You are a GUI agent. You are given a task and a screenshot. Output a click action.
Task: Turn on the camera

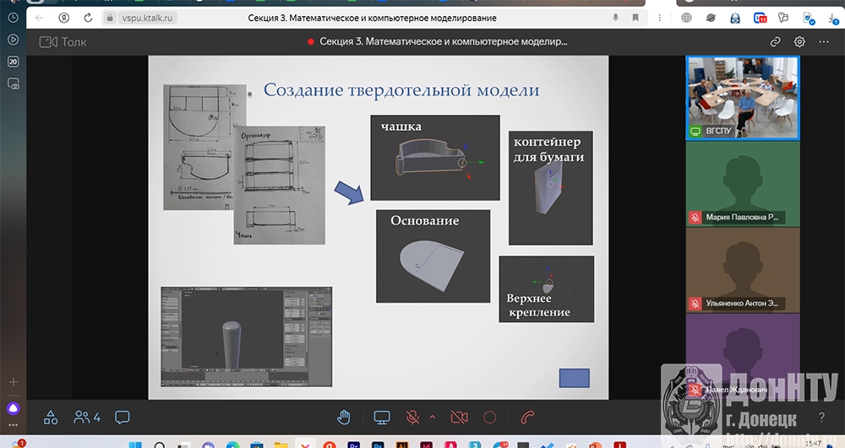[459, 417]
